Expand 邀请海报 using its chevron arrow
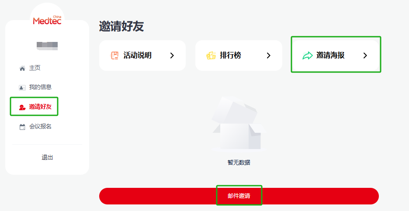 tap(365, 55)
